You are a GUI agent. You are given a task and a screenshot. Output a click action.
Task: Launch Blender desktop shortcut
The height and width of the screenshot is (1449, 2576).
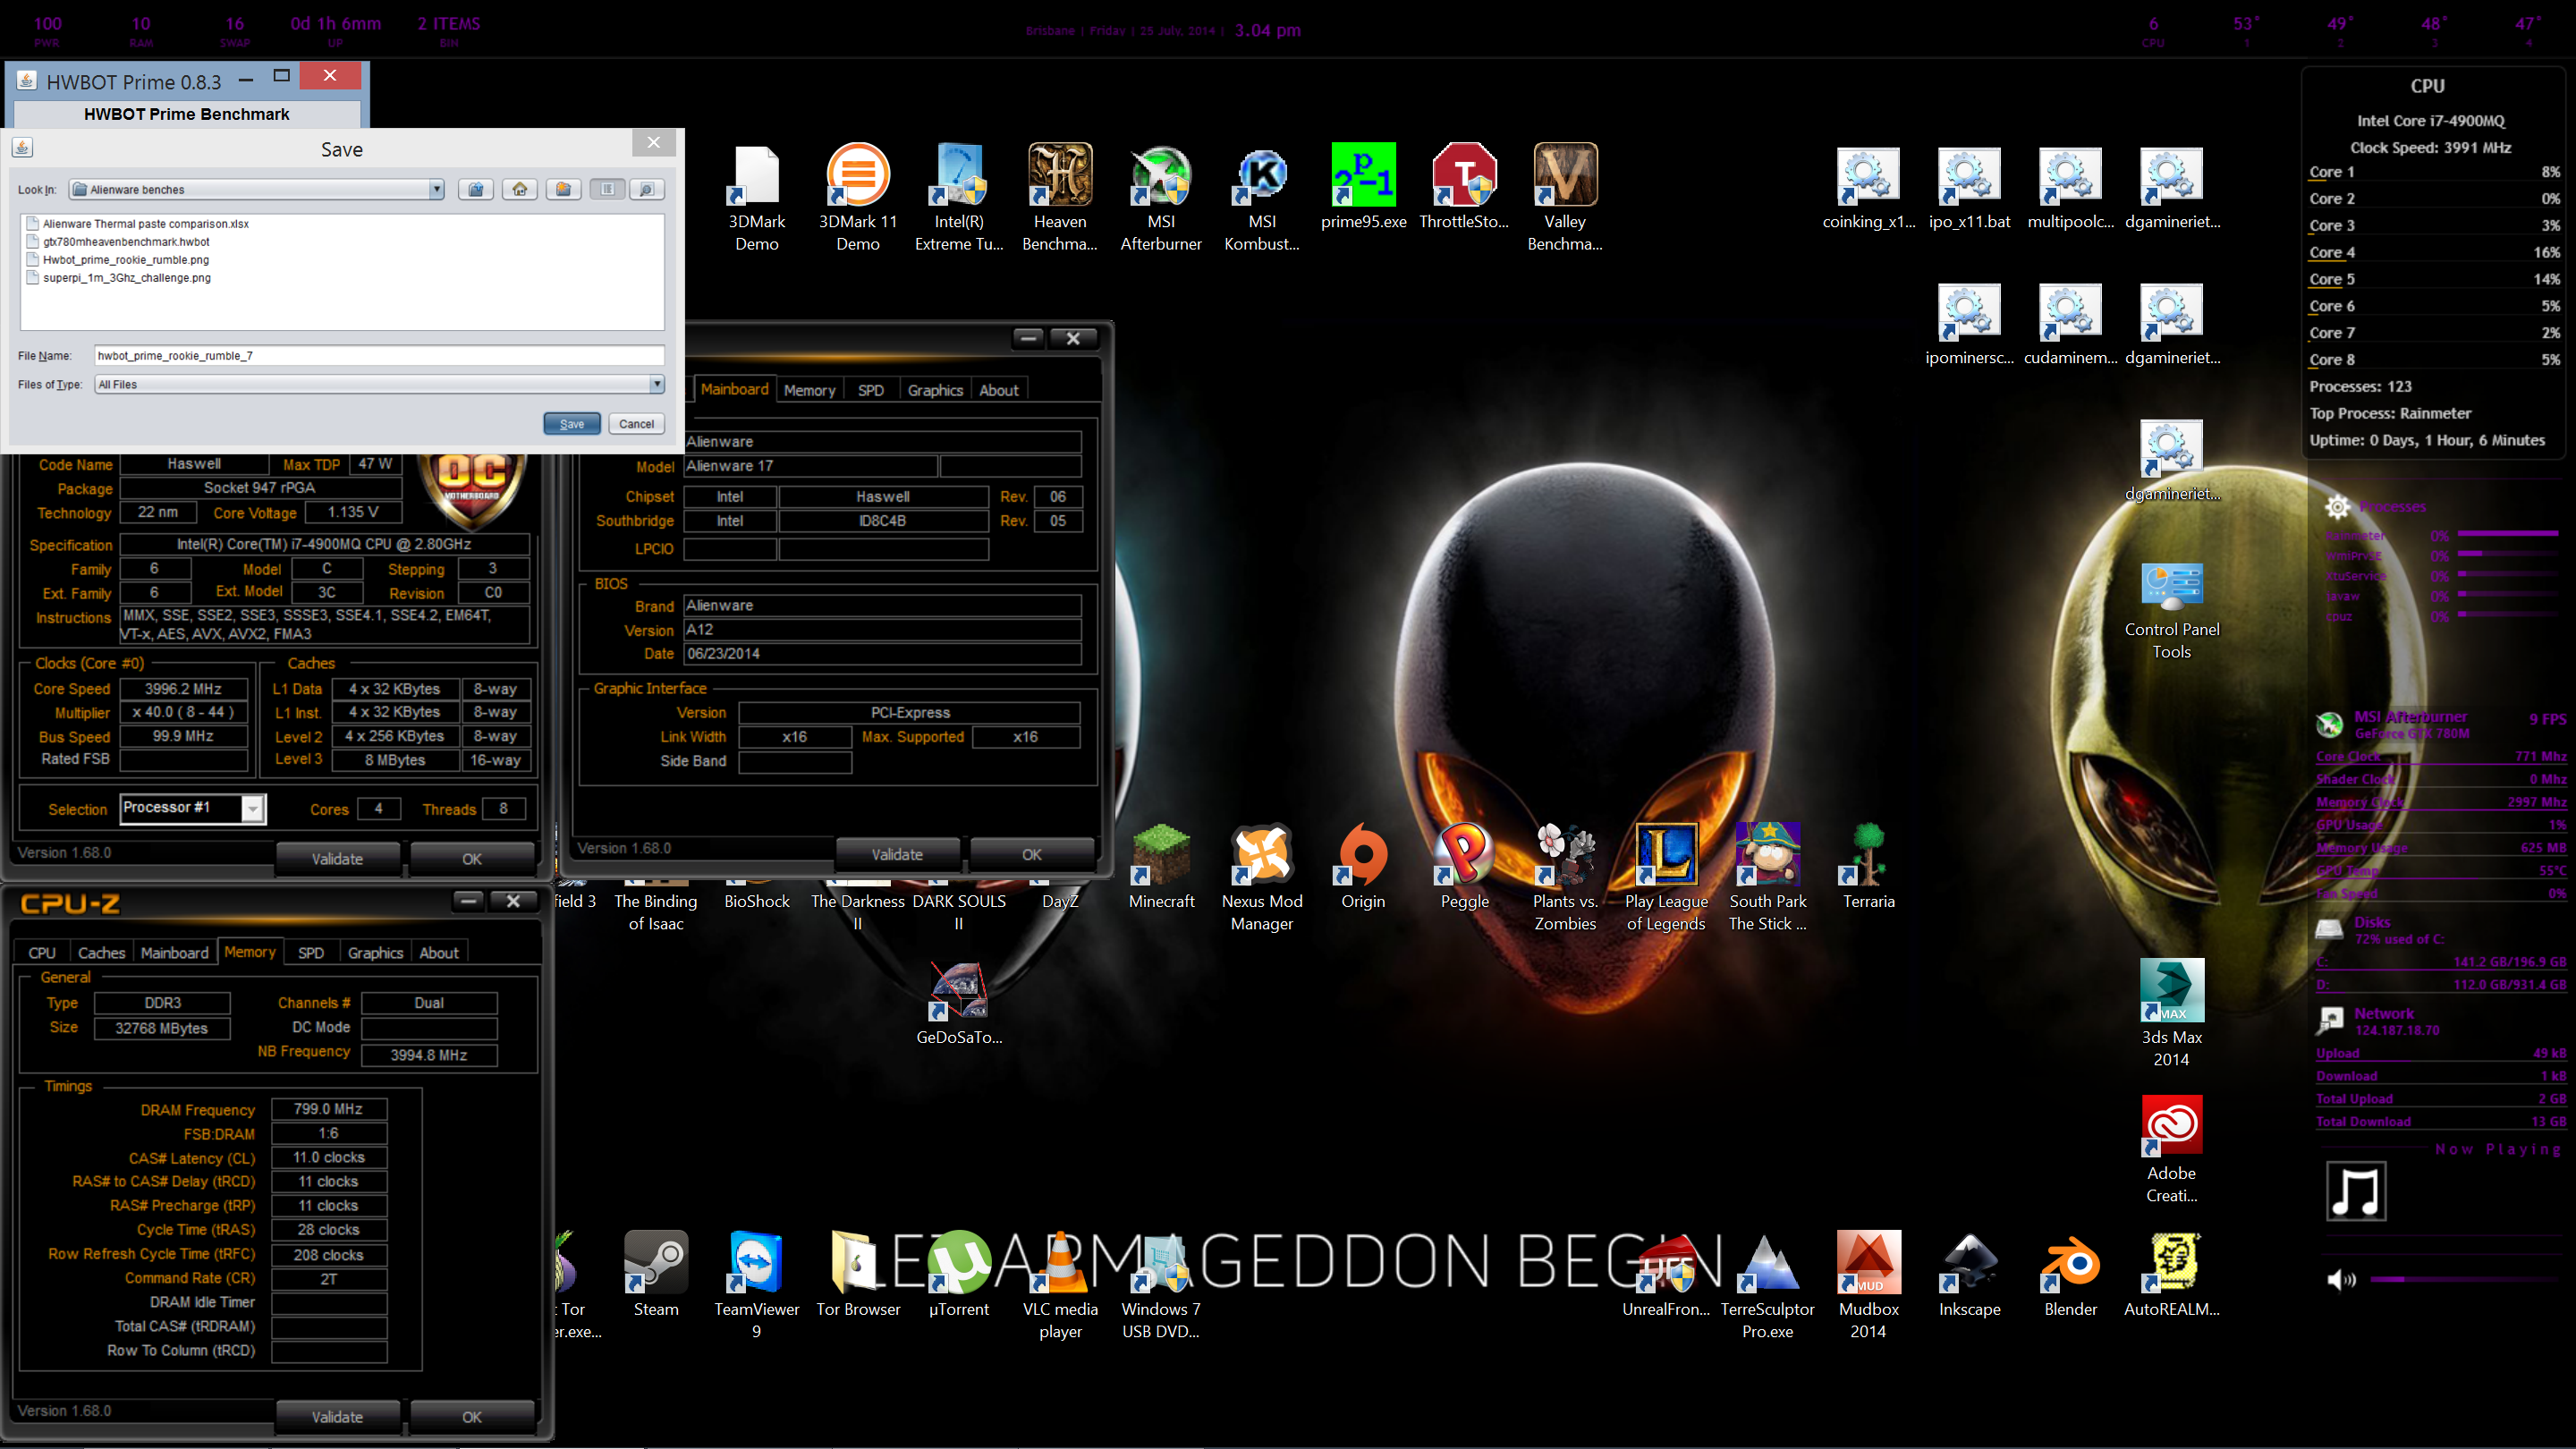2070,1274
